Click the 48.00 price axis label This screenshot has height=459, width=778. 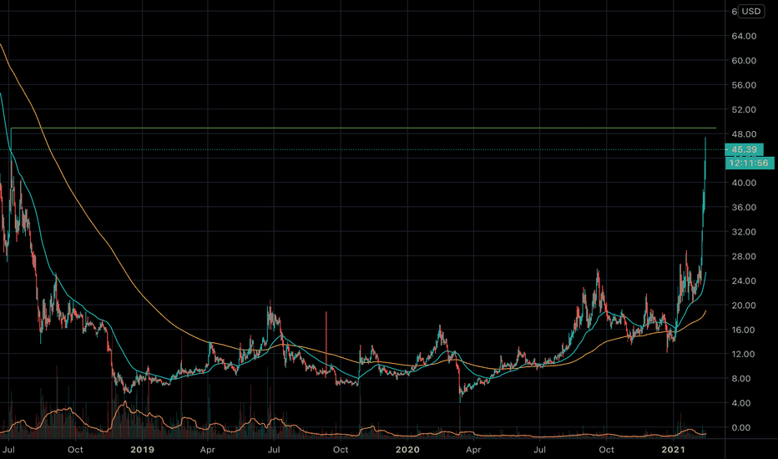tap(744, 134)
